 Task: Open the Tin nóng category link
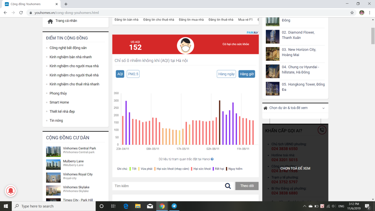coord(56,121)
